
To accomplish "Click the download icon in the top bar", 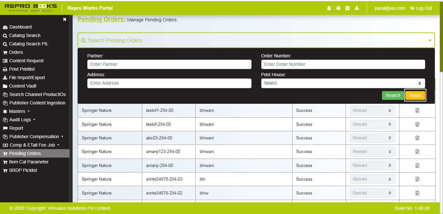I will pyautogui.click(x=357, y=8).
